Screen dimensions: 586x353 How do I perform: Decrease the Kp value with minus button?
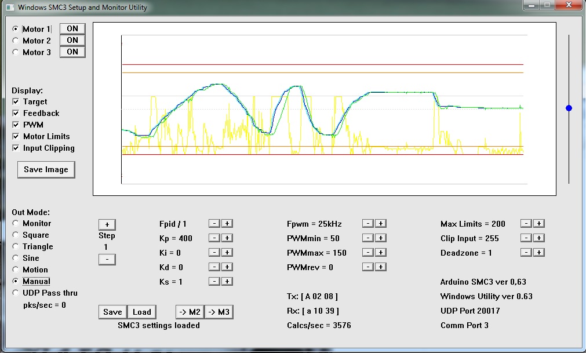pyautogui.click(x=214, y=238)
